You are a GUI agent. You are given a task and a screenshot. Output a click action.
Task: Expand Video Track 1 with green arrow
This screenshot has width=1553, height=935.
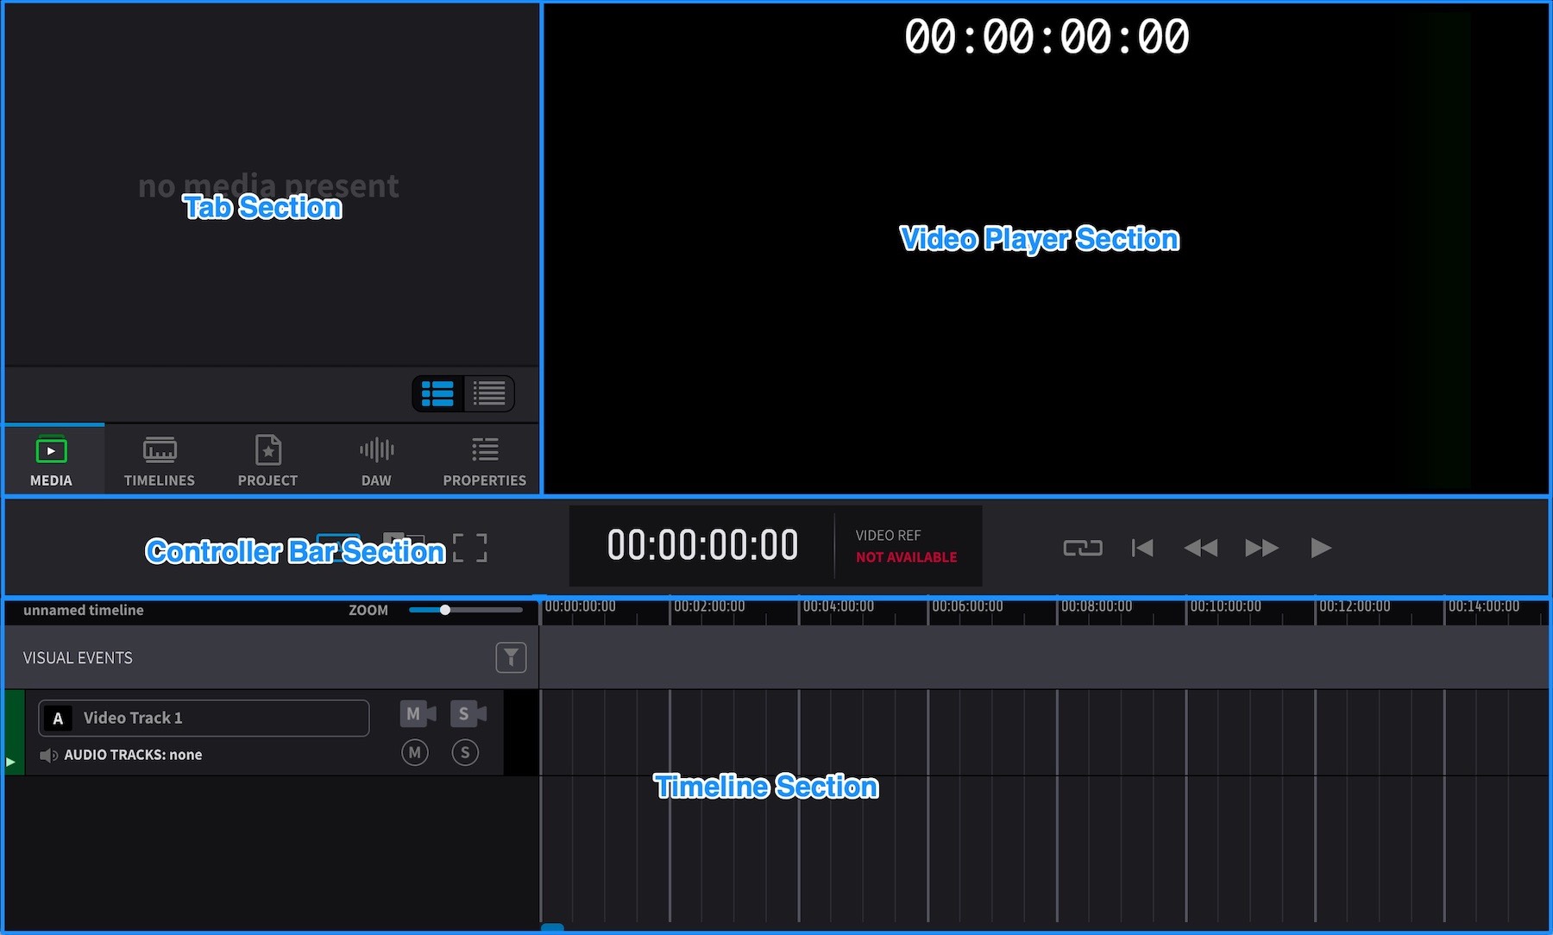[10, 762]
